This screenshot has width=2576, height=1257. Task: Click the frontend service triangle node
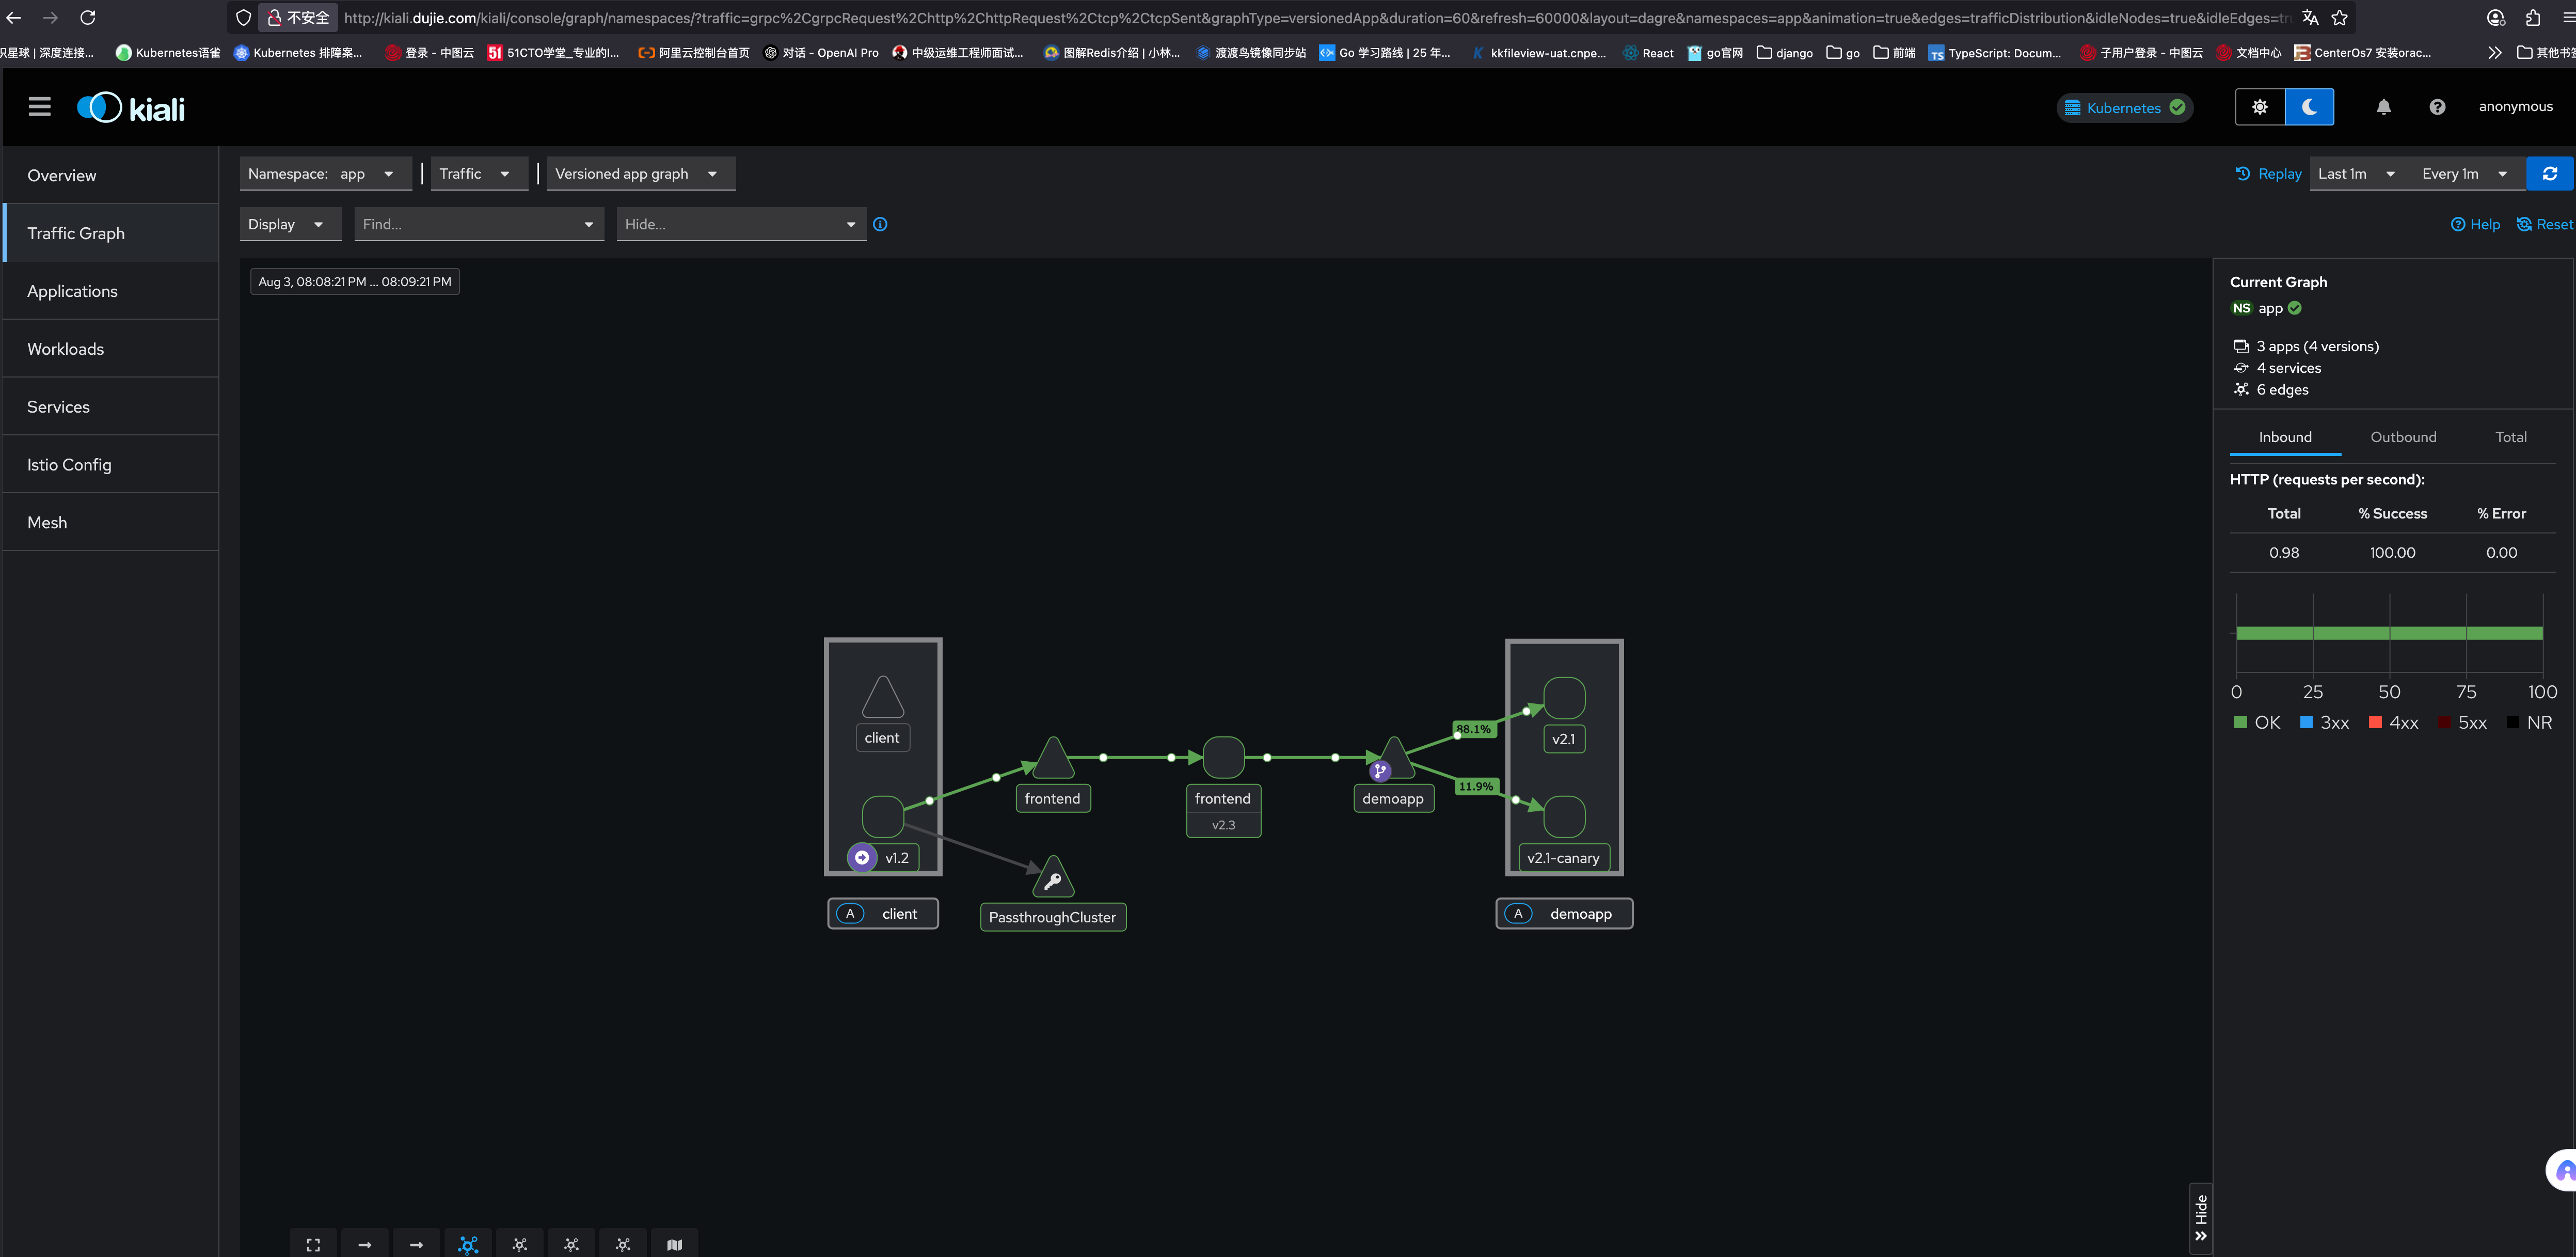point(1053,758)
